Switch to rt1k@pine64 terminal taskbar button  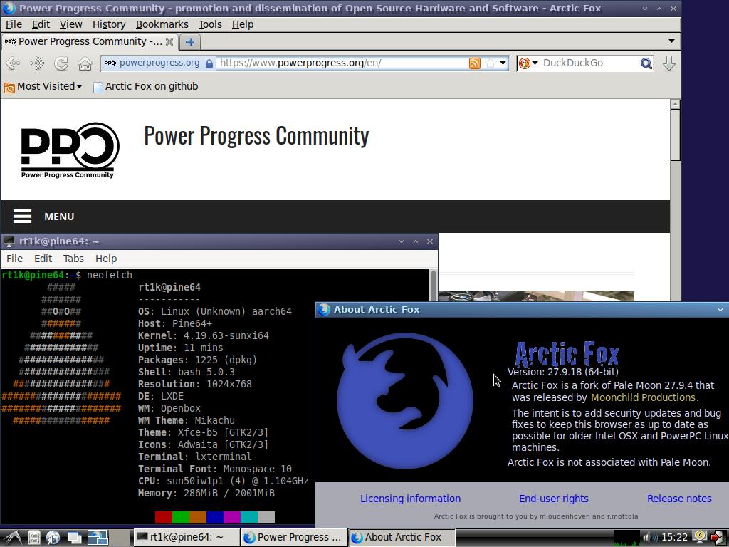click(x=186, y=537)
